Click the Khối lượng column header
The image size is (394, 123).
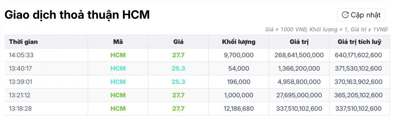pos(239,42)
